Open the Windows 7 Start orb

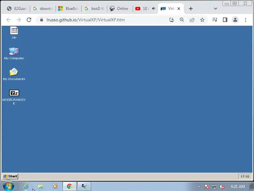[9, 186]
